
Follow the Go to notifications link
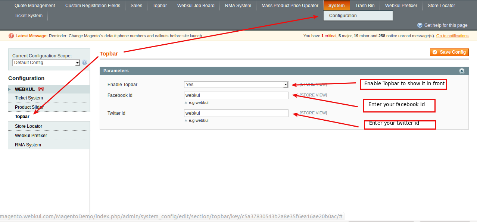tap(452, 36)
